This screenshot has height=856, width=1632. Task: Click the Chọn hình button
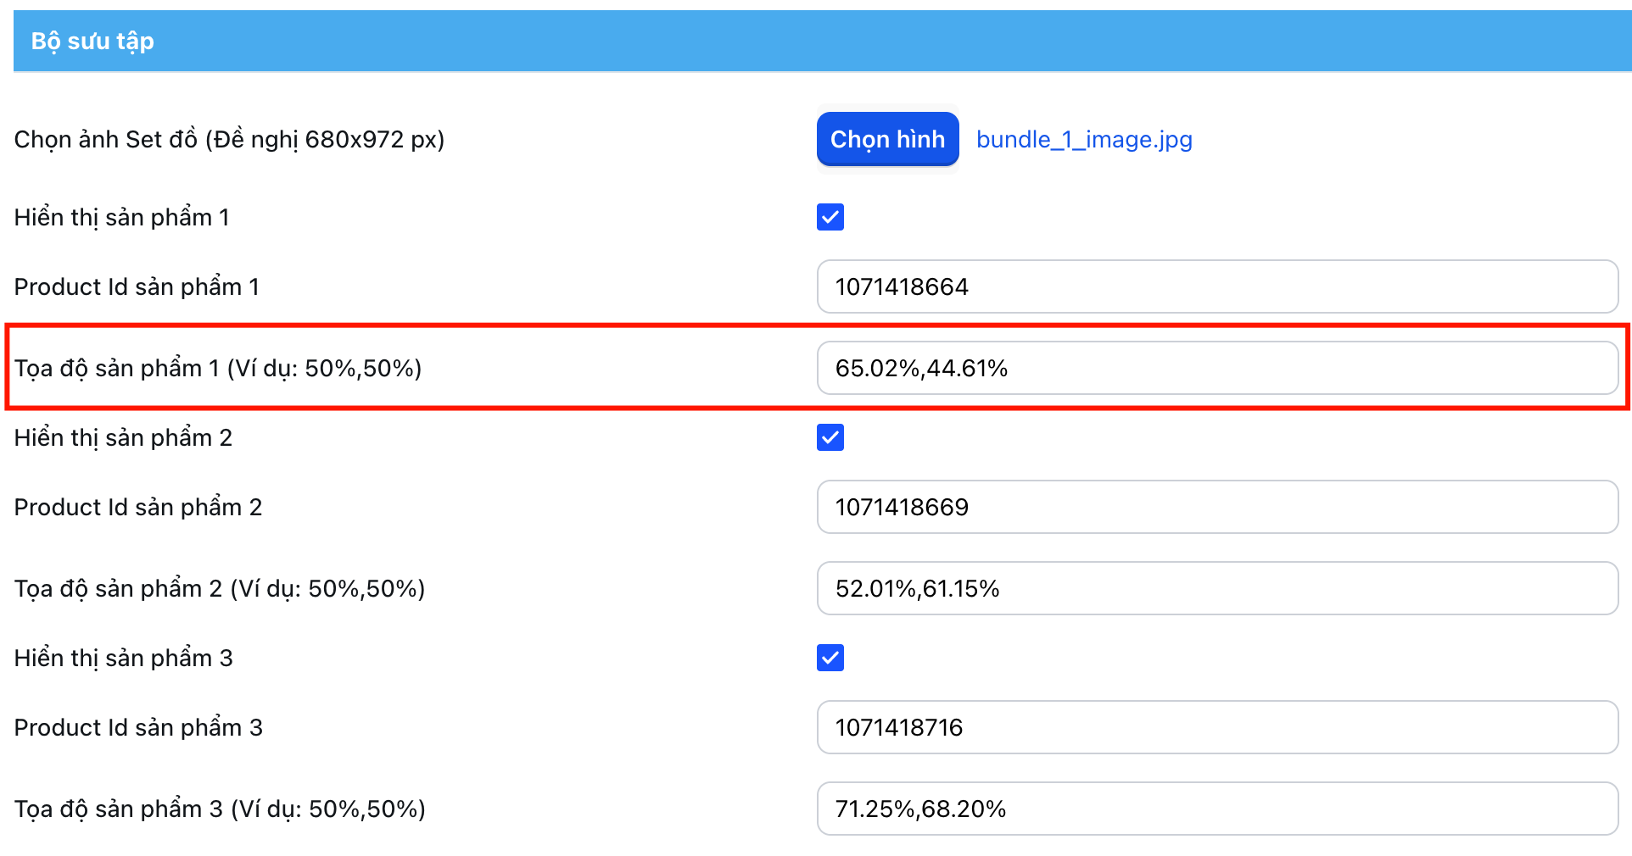[887, 139]
